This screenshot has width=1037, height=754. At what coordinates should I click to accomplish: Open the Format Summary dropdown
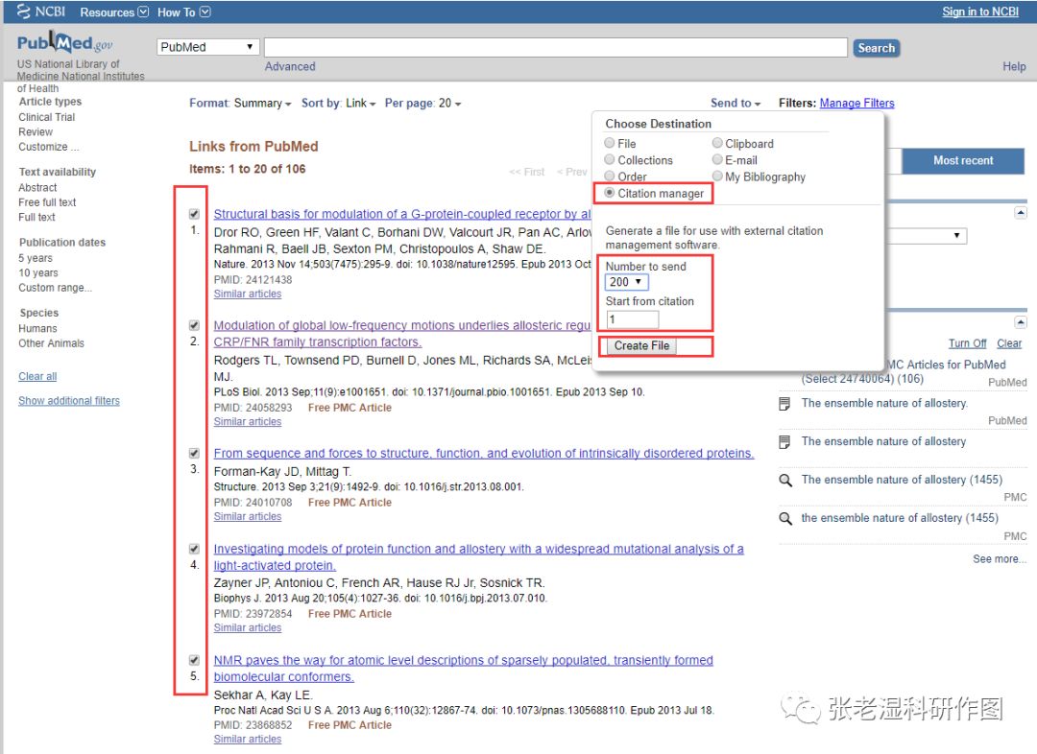coord(240,103)
